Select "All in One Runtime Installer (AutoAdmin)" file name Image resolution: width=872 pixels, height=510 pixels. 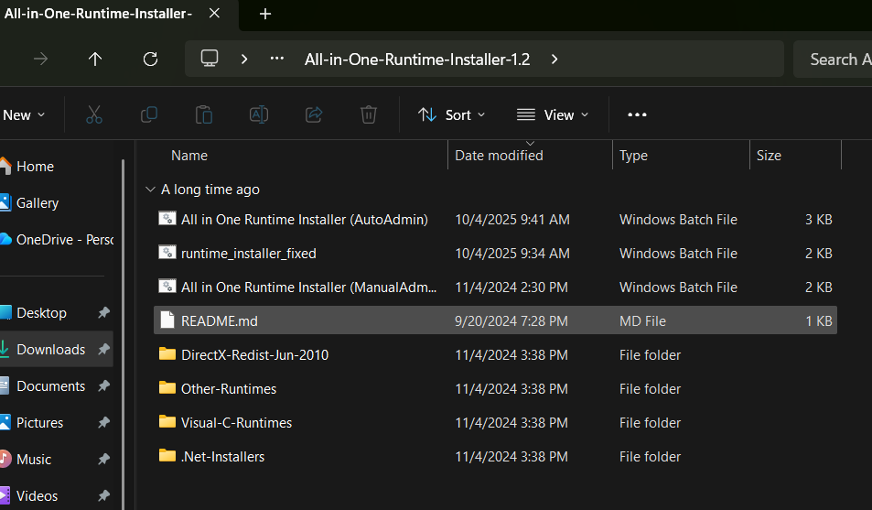click(x=304, y=220)
